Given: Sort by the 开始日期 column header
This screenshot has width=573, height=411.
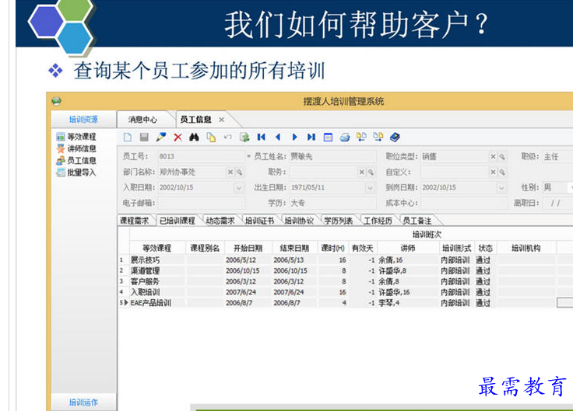Looking at the screenshot, I should [x=248, y=249].
